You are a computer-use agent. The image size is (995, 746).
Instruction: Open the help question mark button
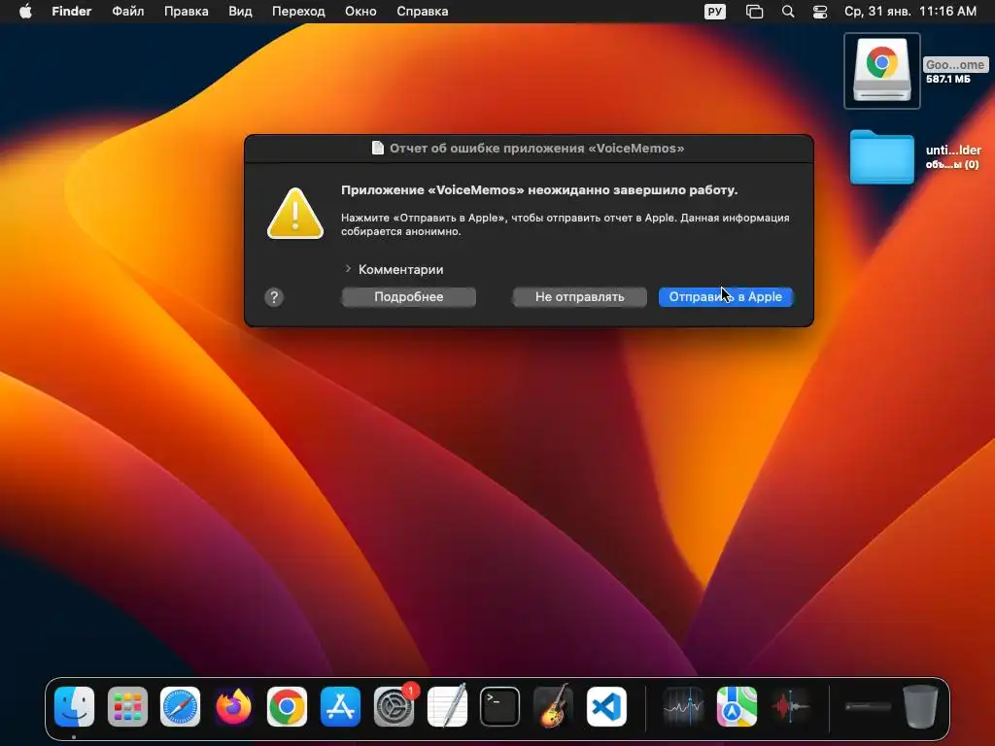pyautogui.click(x=274, y=297)
